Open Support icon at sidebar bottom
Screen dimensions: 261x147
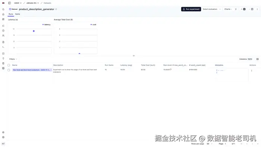pos(3,137)
